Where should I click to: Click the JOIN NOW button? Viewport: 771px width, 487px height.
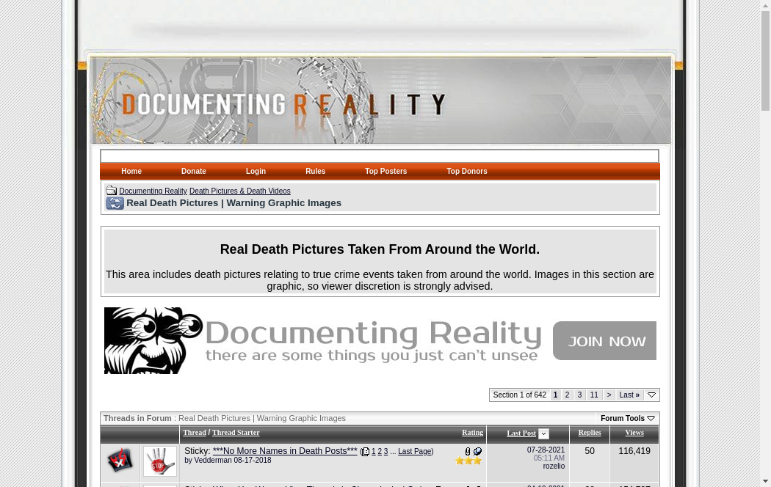pyautogui.click(x=604, y=340)
